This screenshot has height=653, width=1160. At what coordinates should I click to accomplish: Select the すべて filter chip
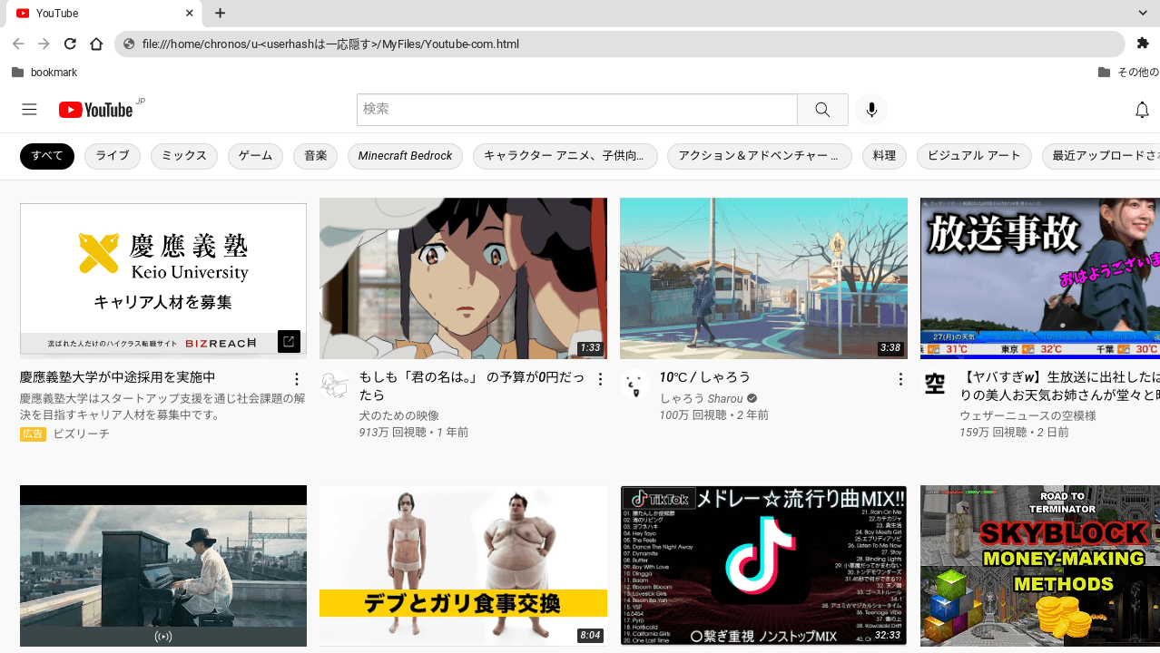[x=46, y=156]
